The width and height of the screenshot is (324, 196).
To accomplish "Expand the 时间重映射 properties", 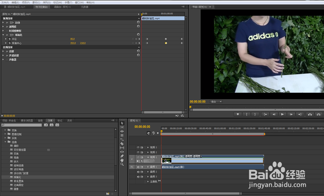I will click(3, 30).
